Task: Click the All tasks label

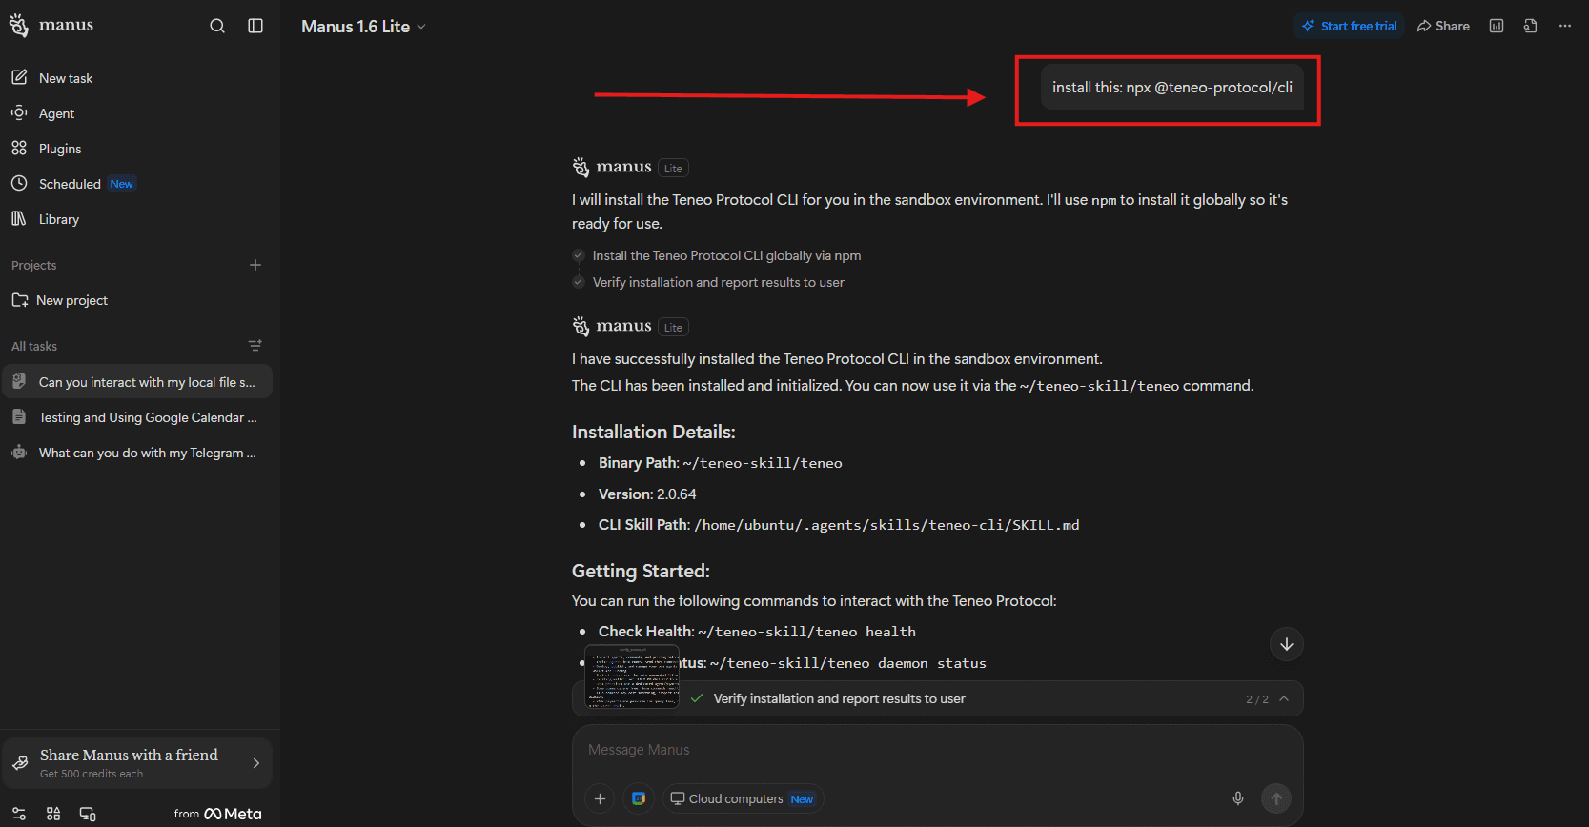Action: point(34,346)
